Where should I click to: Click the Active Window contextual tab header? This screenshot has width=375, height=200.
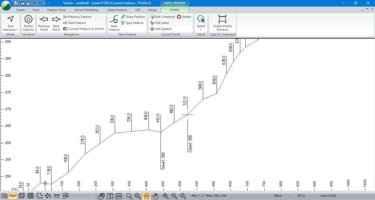[x=175, y=3]
